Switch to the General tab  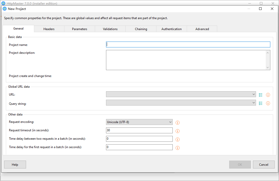pyautogui.click(x=18, y=29)
